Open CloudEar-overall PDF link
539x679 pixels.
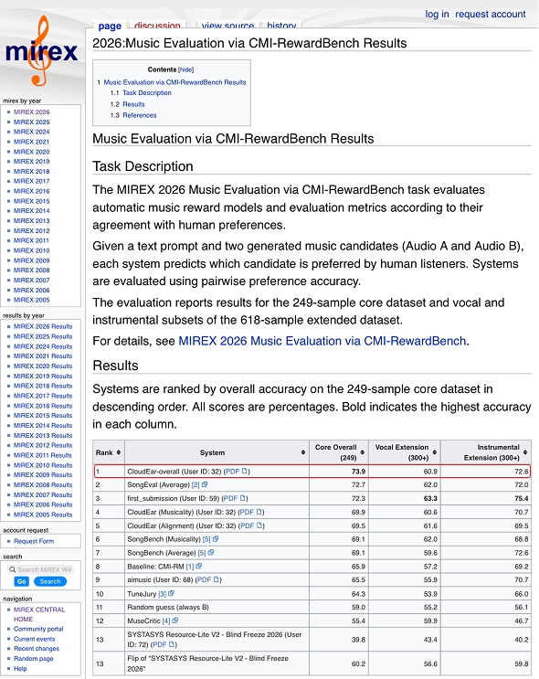click(x=236, y=472)
